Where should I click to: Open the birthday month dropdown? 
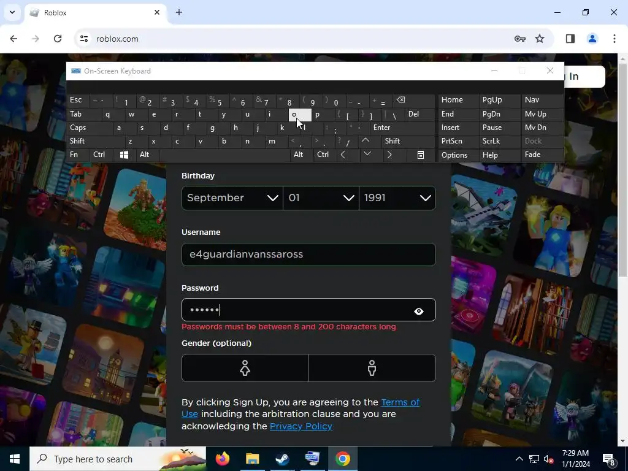tap(232, 198)
